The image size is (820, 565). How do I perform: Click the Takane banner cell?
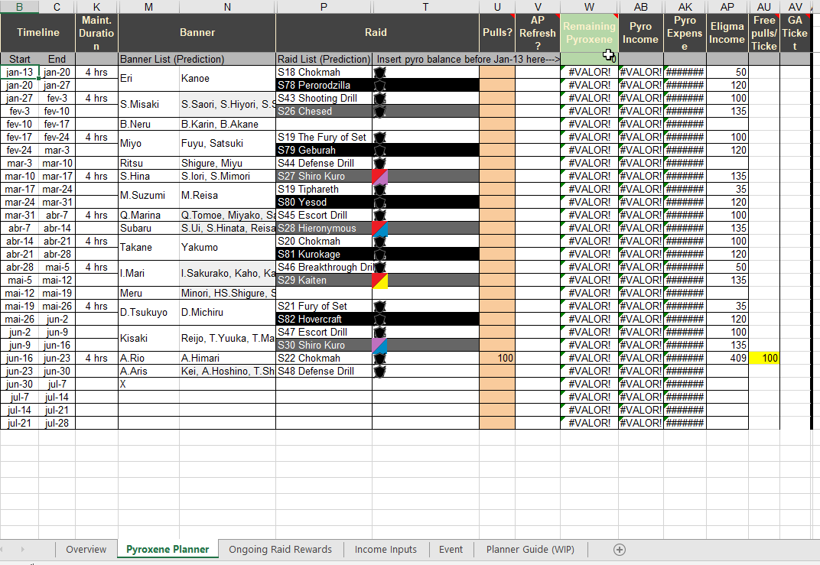[148, 247]
